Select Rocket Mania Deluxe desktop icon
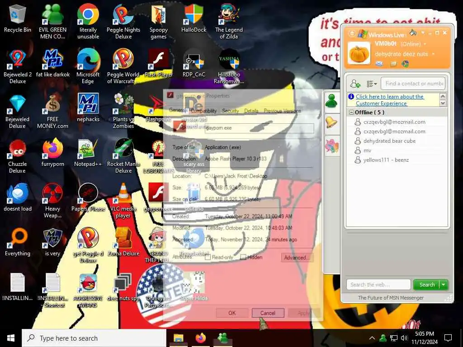The image size is (463, 347). coord(123,156)
